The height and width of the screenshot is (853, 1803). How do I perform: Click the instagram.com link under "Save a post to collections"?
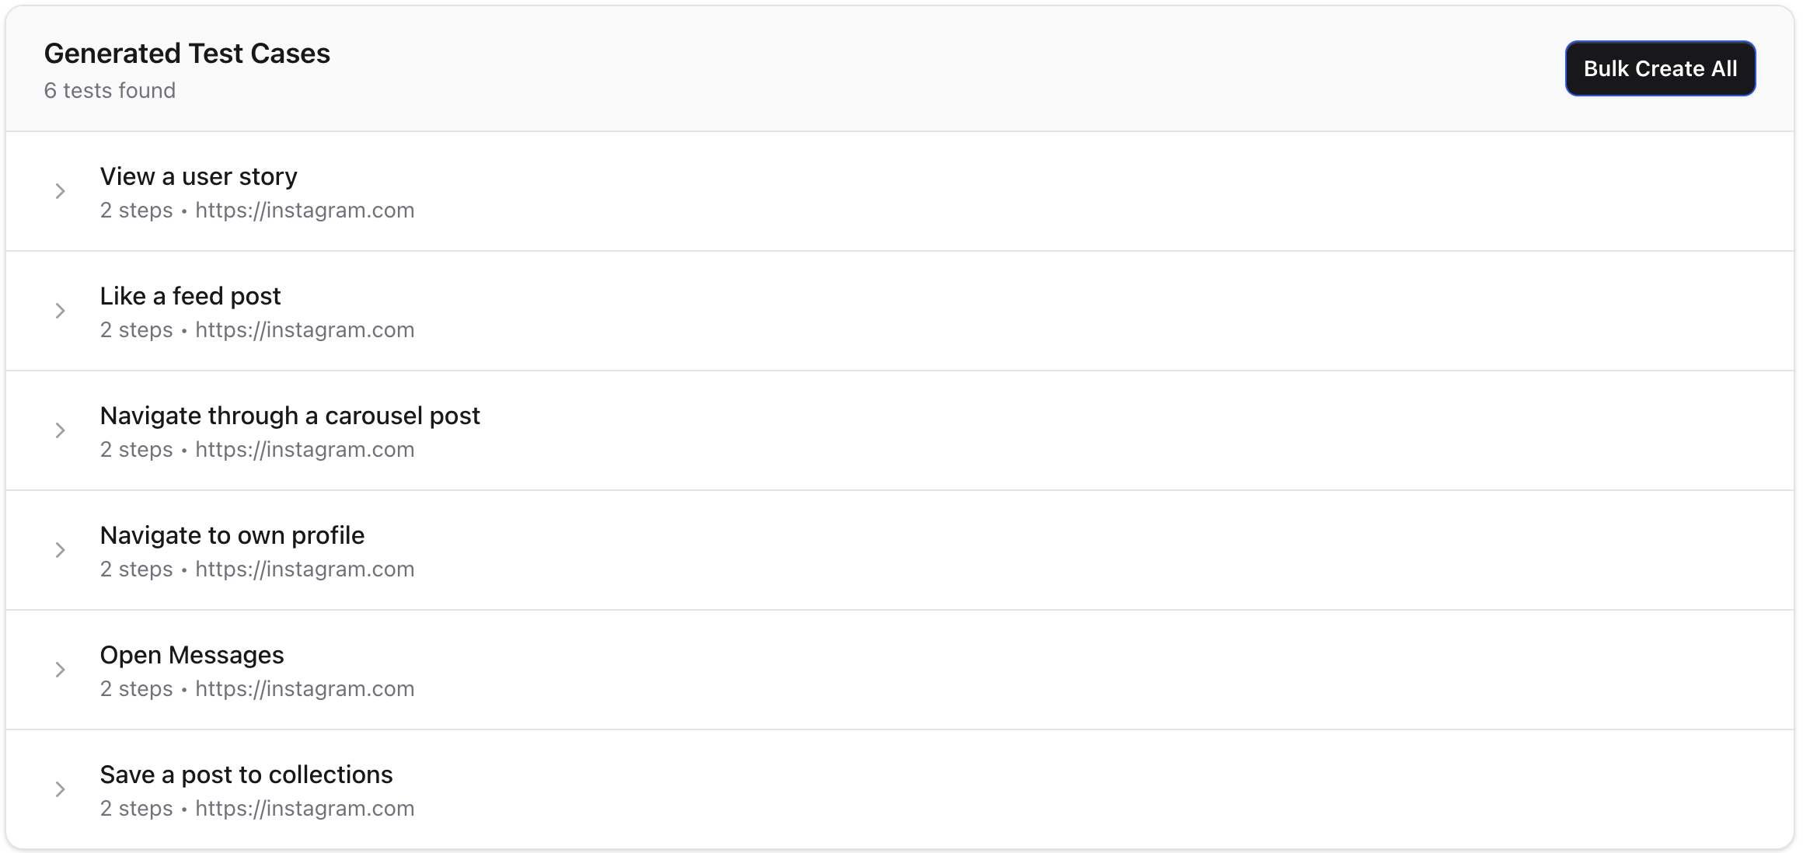[305, 808]
